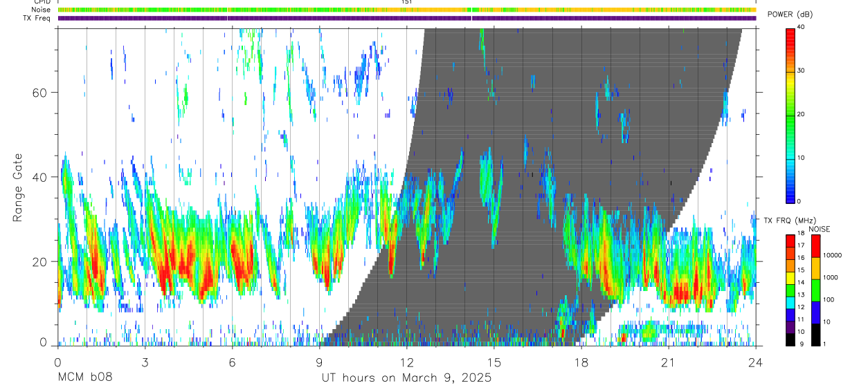
Task: Click the "40" tick on the POWER color bar
Action: (x=802, y=27)
